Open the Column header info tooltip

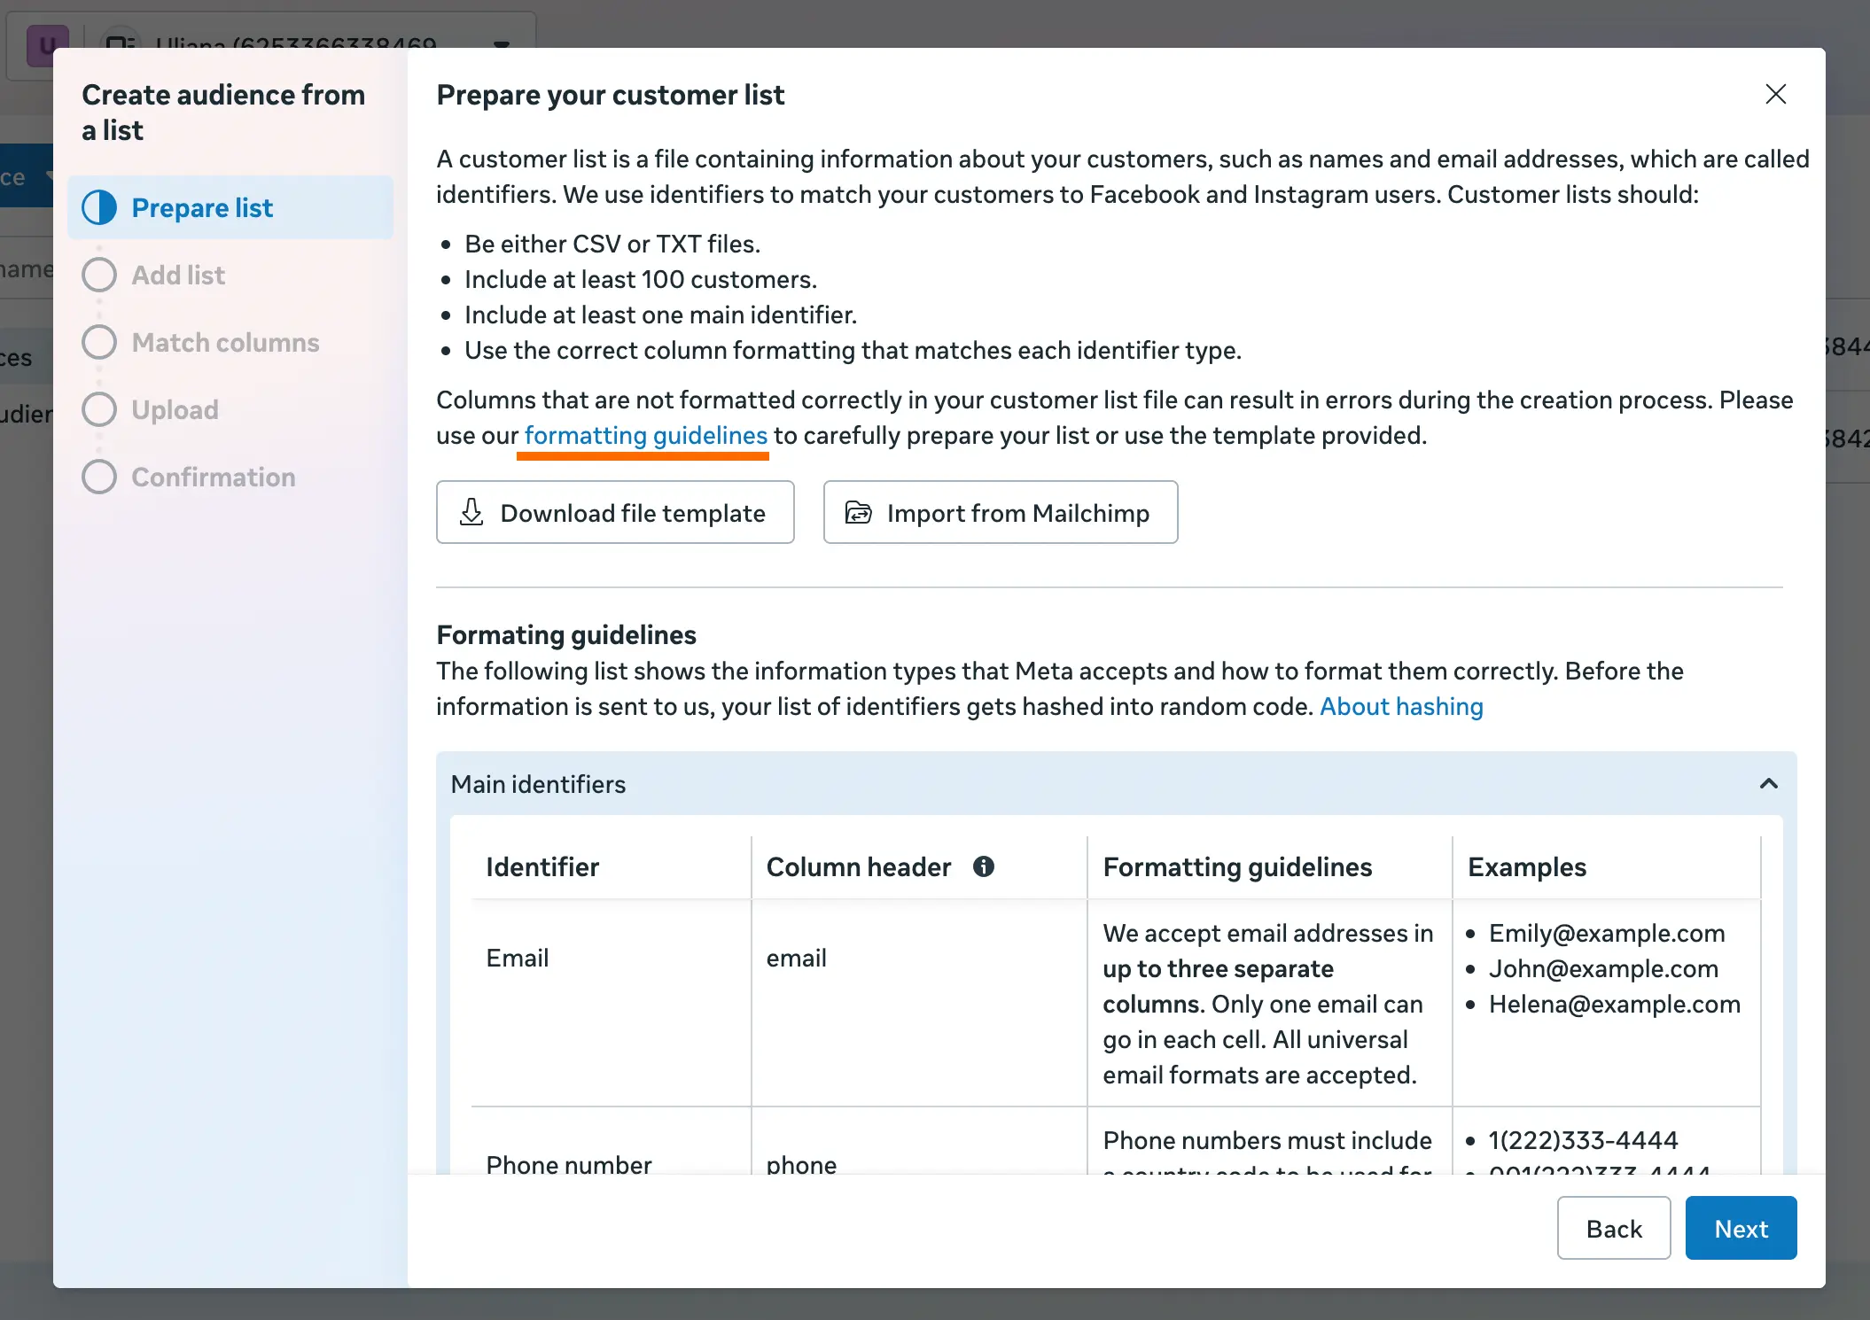[x=984, y=867]
